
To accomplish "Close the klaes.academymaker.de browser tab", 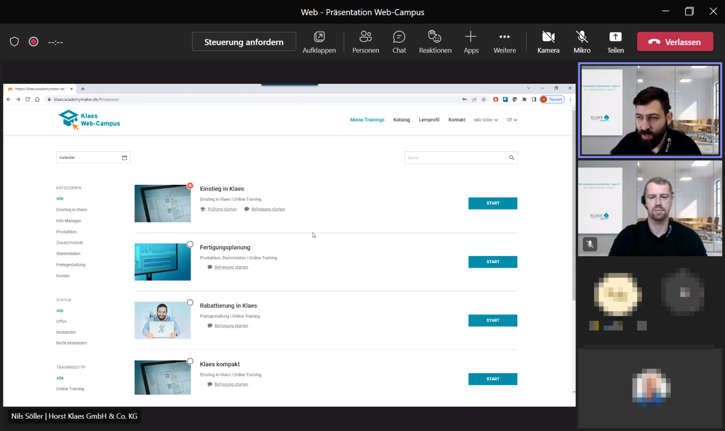I will pos(72,89).
